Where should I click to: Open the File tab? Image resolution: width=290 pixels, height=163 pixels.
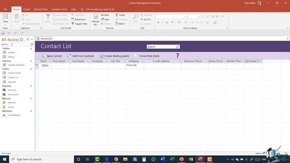click(5, 9)
